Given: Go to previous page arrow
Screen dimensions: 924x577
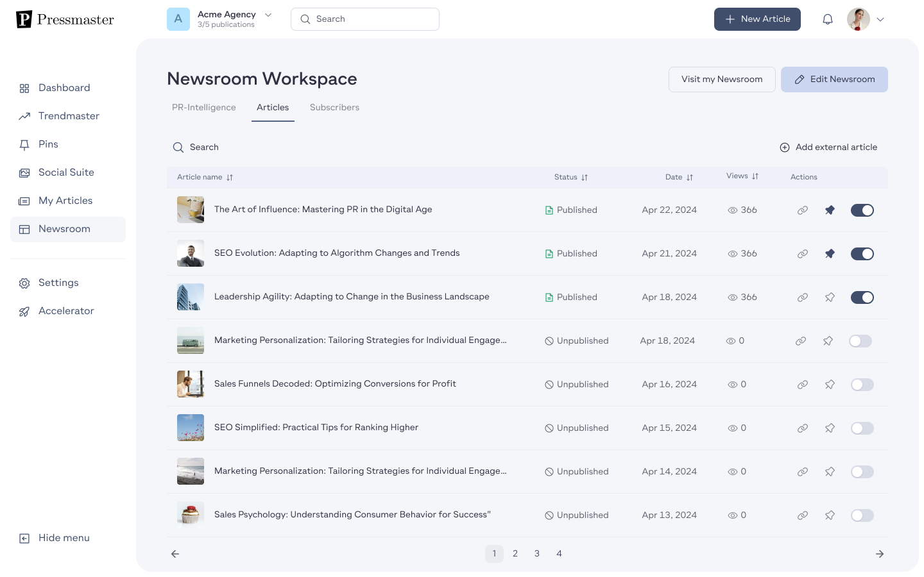Looking at the screenshot, I should coord(175,554).
